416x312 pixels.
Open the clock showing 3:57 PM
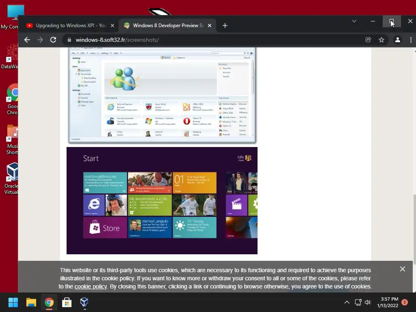pyautogui.click(x=388, y=302)
